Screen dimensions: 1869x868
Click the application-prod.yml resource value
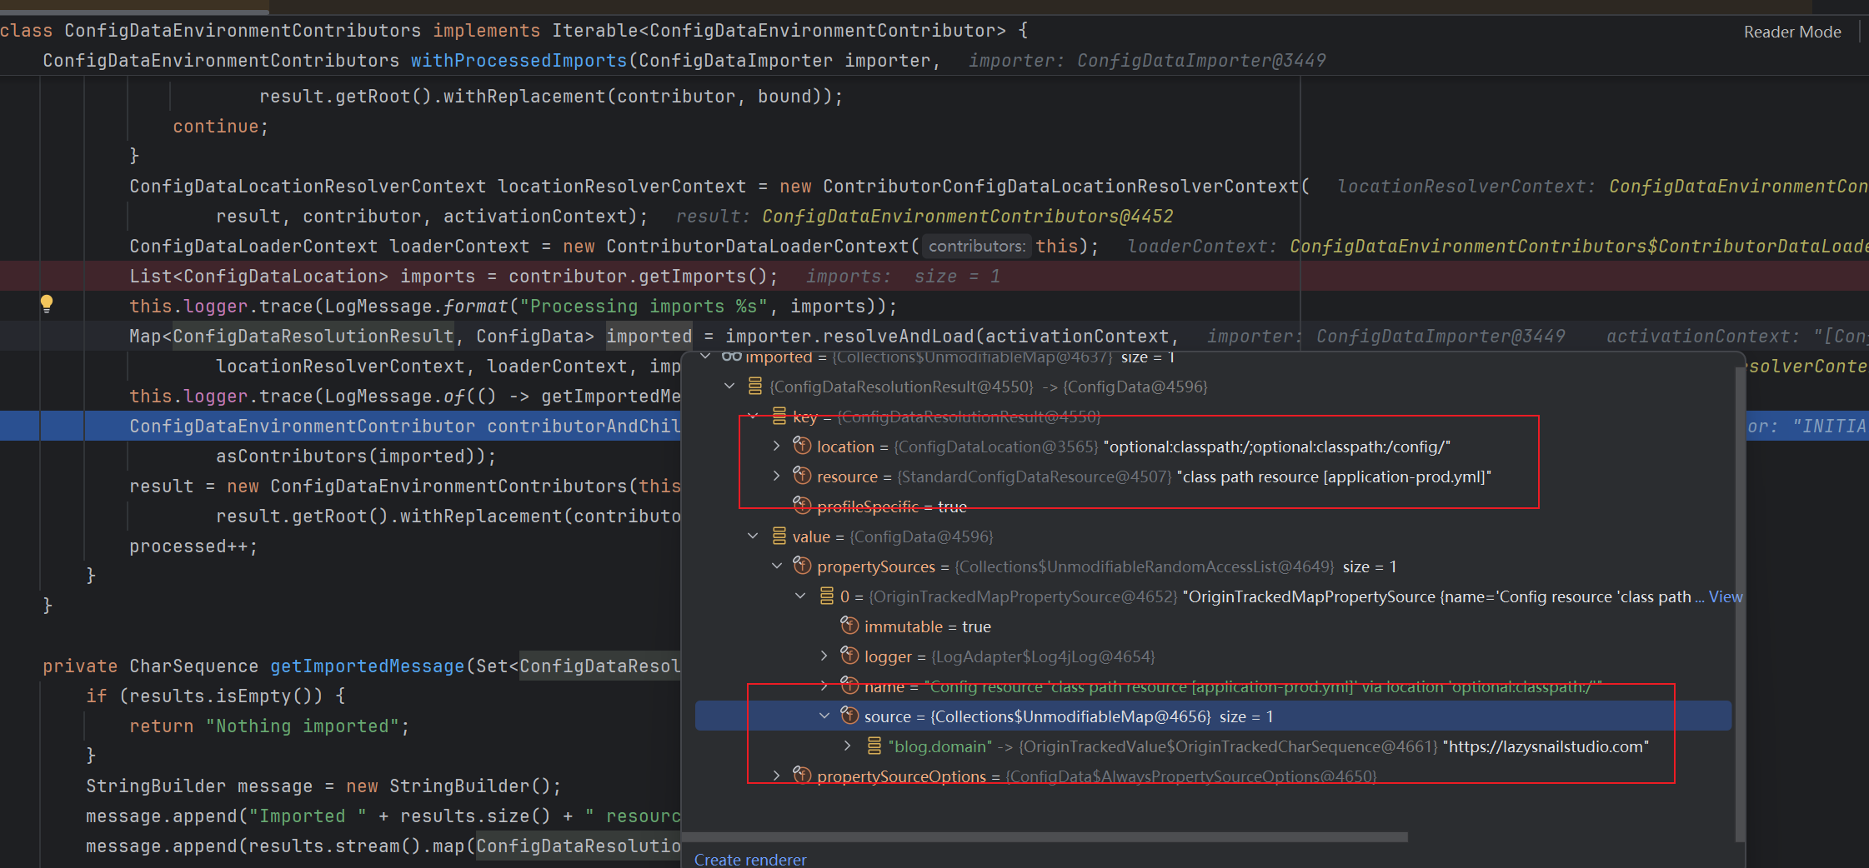click(1334, 476)
